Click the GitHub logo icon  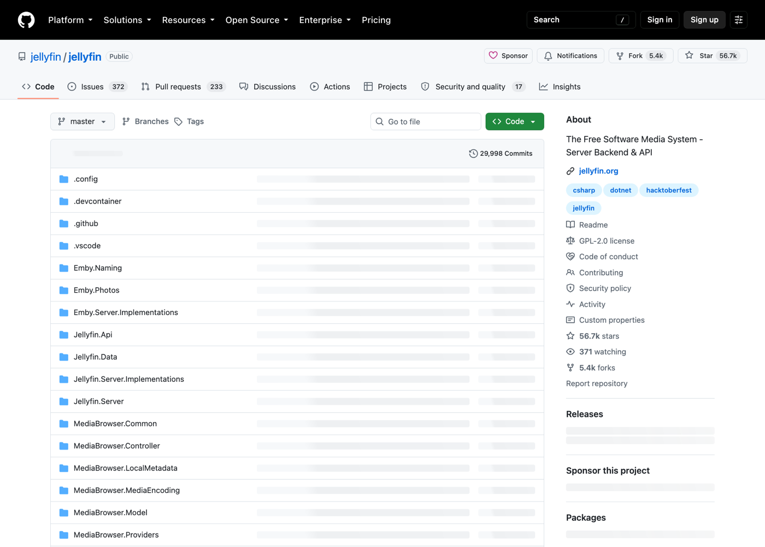pyautogui.click(x=26, y=20)
